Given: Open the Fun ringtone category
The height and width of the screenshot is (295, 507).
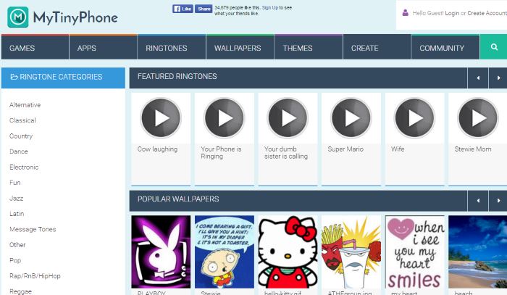Looking at the screenshot, I should coord(15,183).
